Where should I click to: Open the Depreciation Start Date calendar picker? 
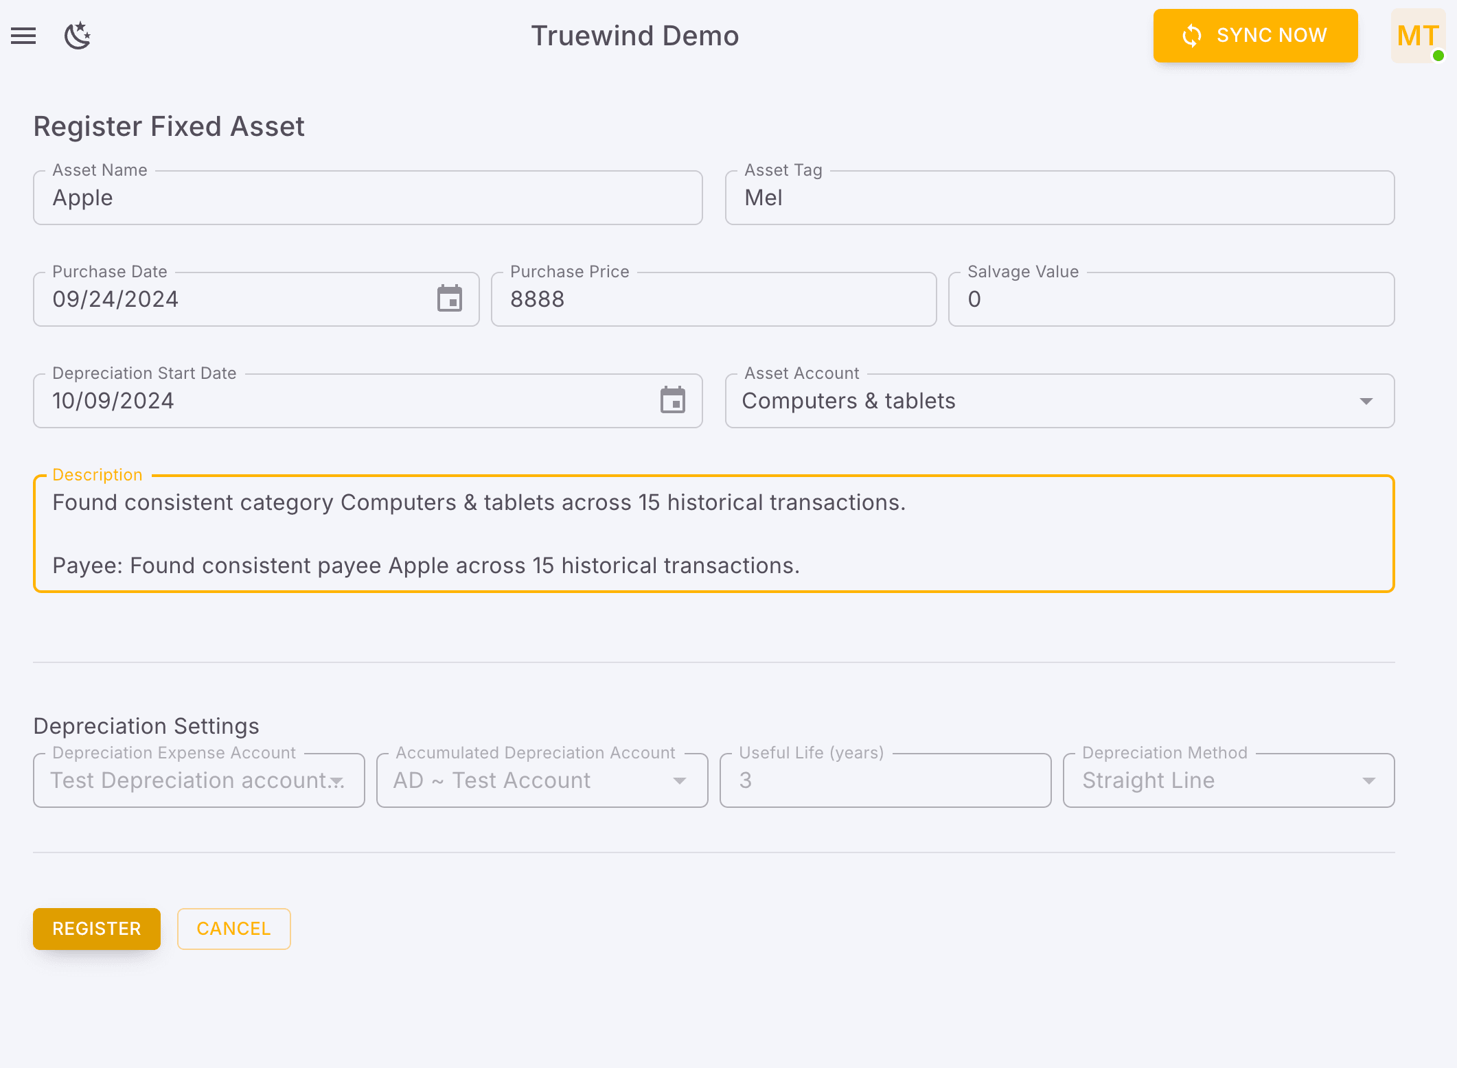click(673, 400)
